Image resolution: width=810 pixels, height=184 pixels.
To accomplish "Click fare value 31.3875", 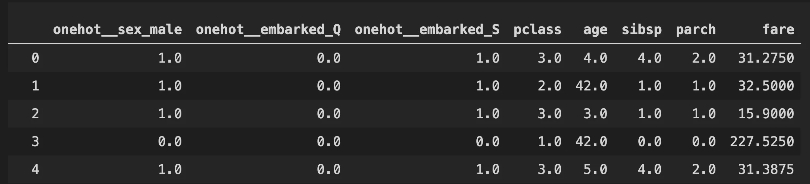I will pyautogui.click(x=766, y=169).
